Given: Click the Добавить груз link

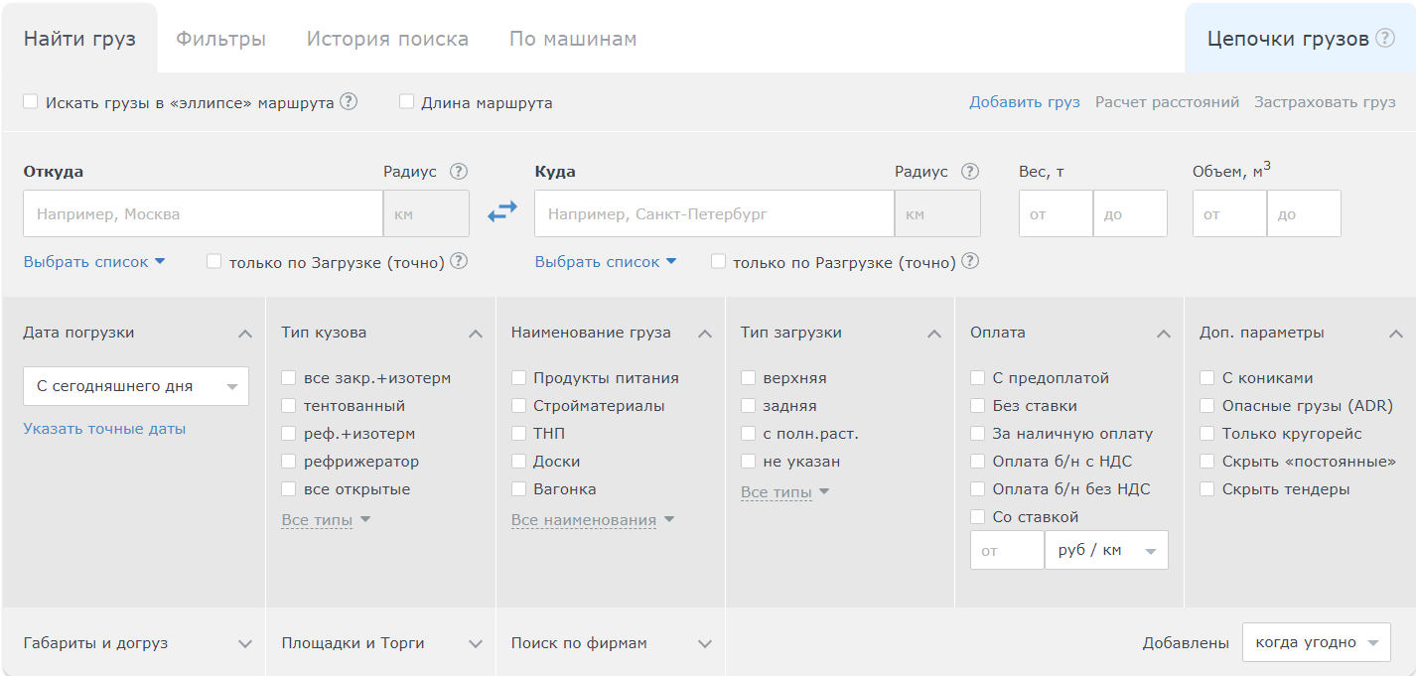Looking at the screenshot, I should click(1024, 102).
